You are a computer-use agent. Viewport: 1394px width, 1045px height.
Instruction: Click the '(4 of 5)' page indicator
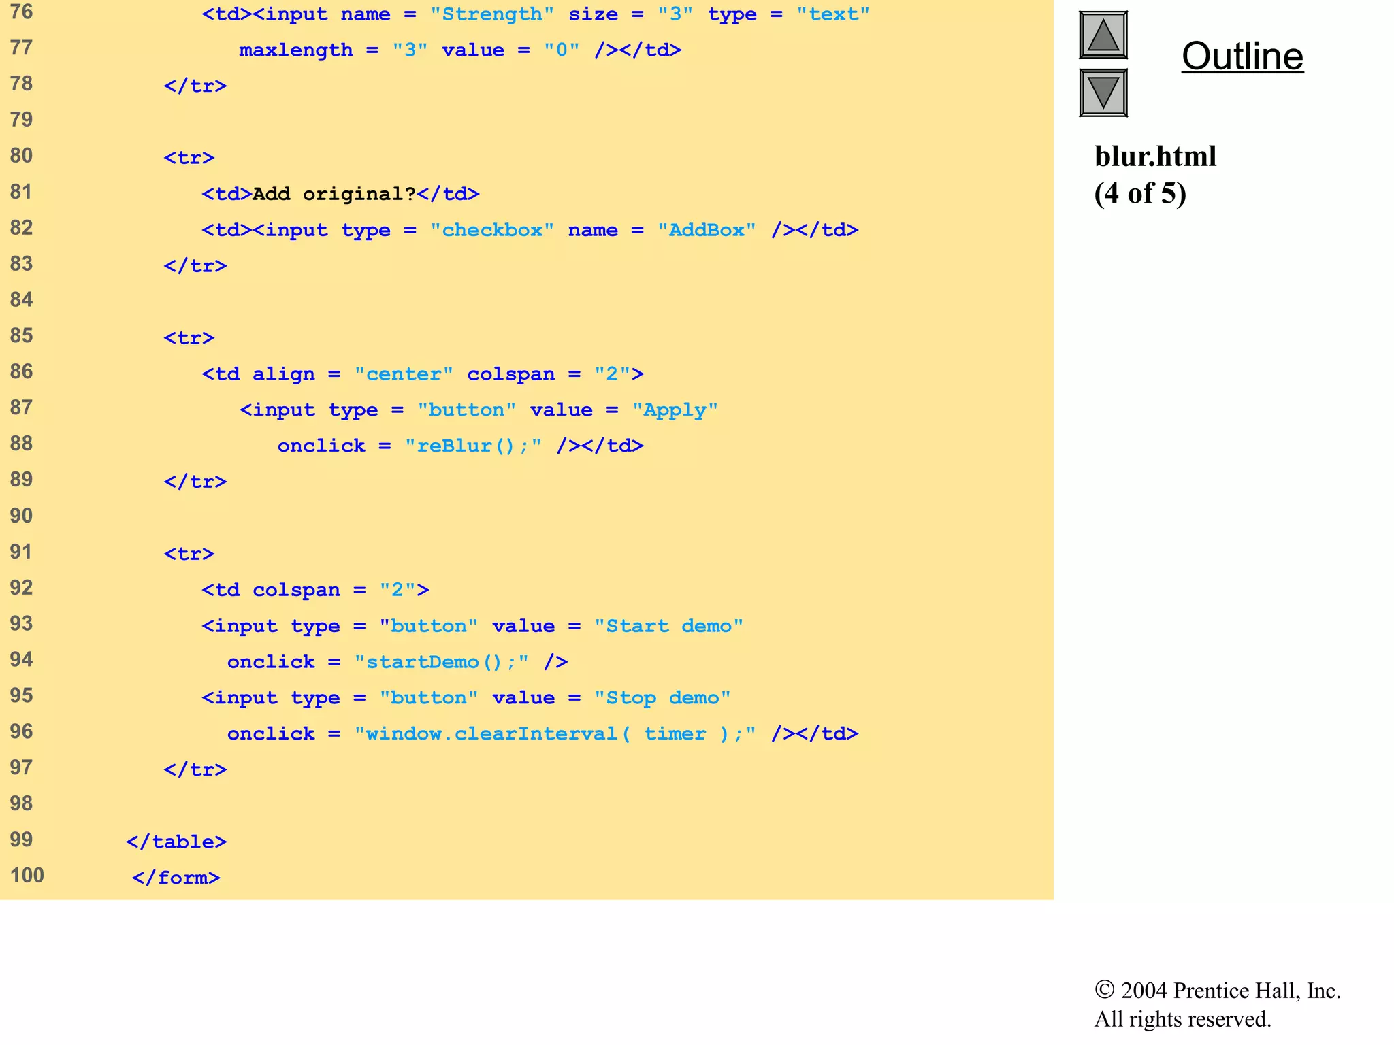pos(1140,193)
